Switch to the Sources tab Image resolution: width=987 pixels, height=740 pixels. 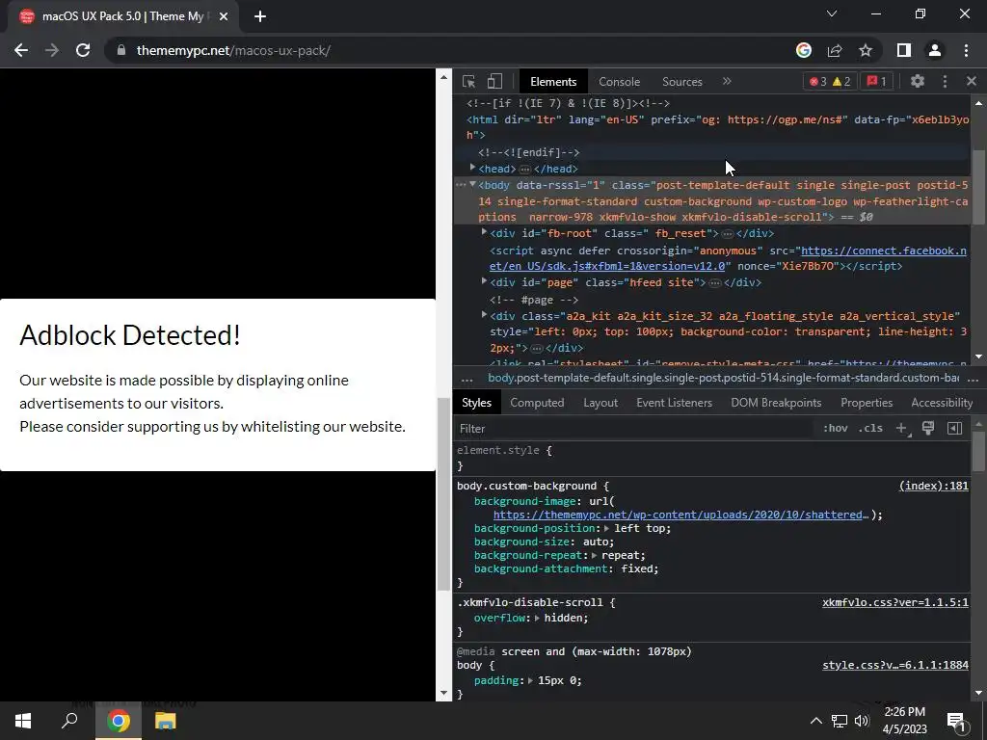(x=681, y=82)
